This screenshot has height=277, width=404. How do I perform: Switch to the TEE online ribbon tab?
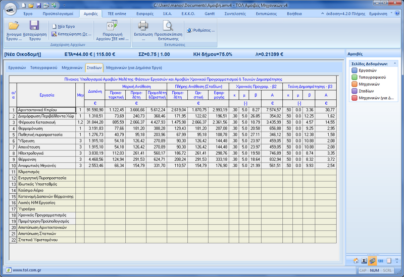click(117, 14)
